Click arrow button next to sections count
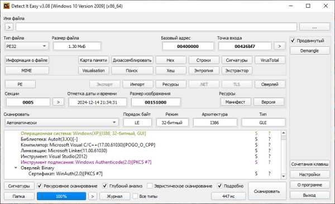 [x=58, y=102]
